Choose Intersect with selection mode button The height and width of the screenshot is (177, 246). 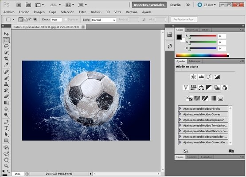coord(35,19)
